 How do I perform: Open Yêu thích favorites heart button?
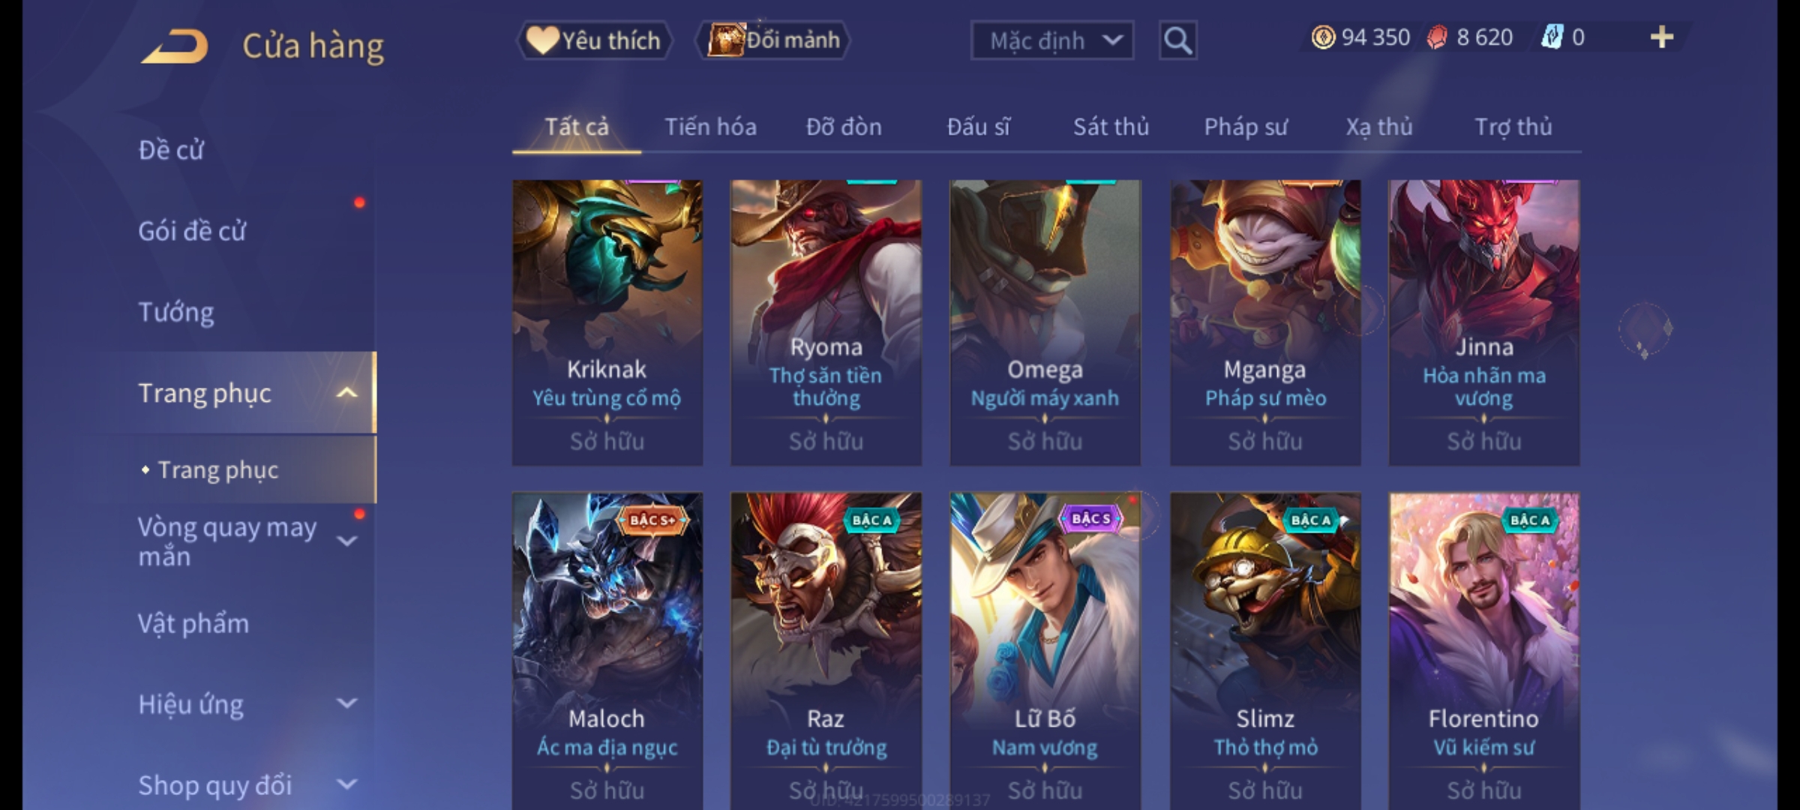[594, 40]
